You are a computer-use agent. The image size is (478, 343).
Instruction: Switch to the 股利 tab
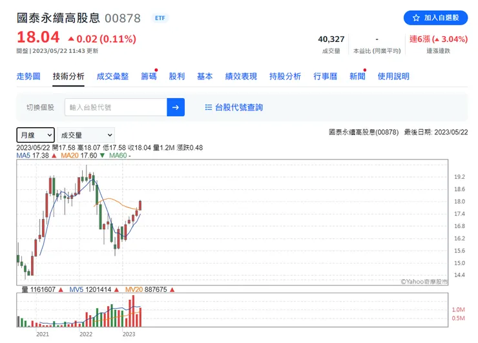point(177,76)
